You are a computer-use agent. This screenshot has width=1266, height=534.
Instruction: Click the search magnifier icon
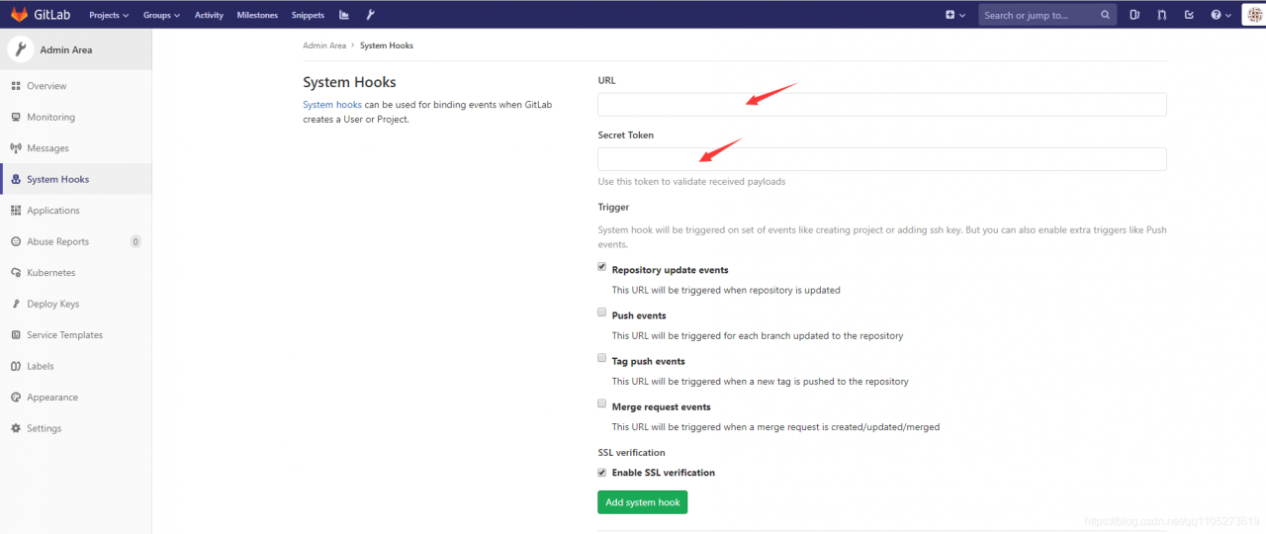[1105, 15]
